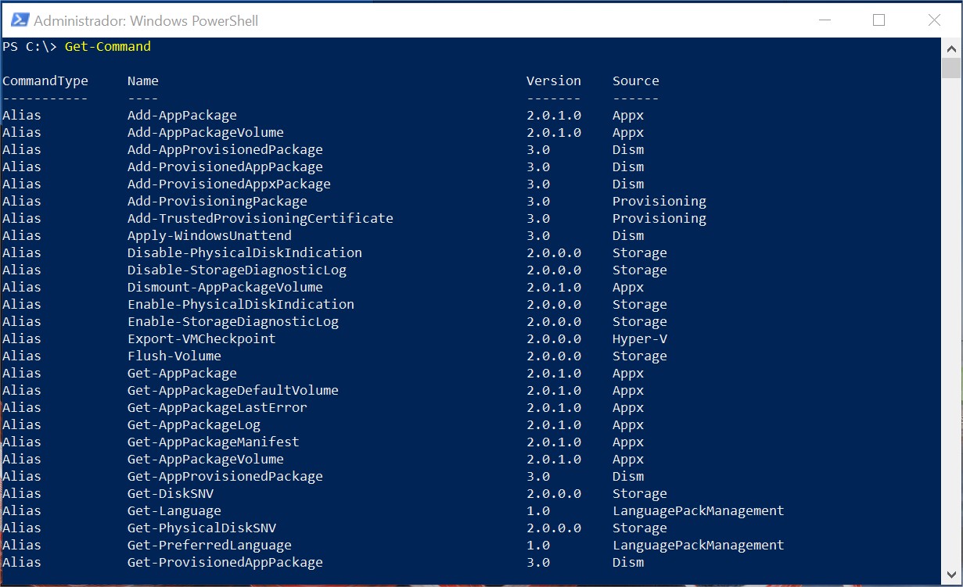Click the PS C:\> prompt text

coord(30,47)
